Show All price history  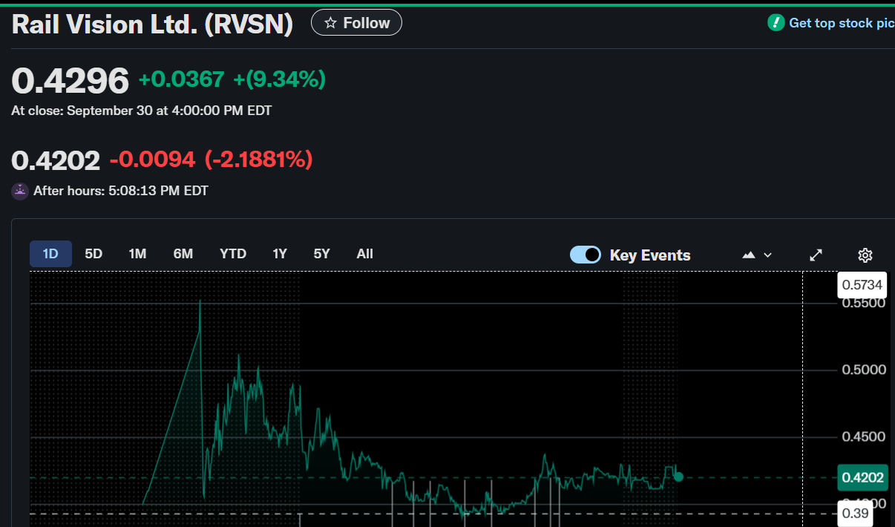364,254
